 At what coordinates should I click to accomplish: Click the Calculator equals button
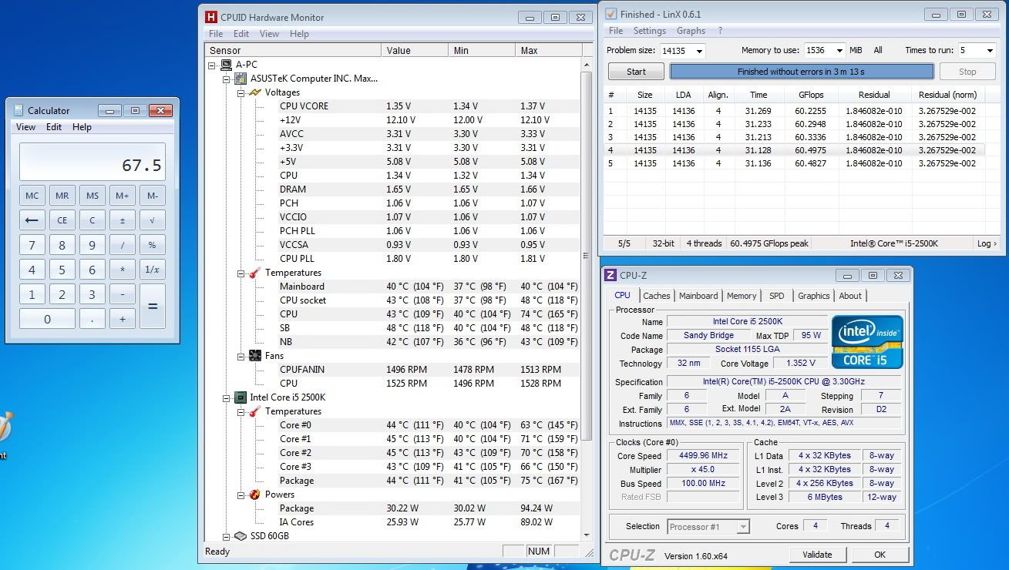coord(152,306)
